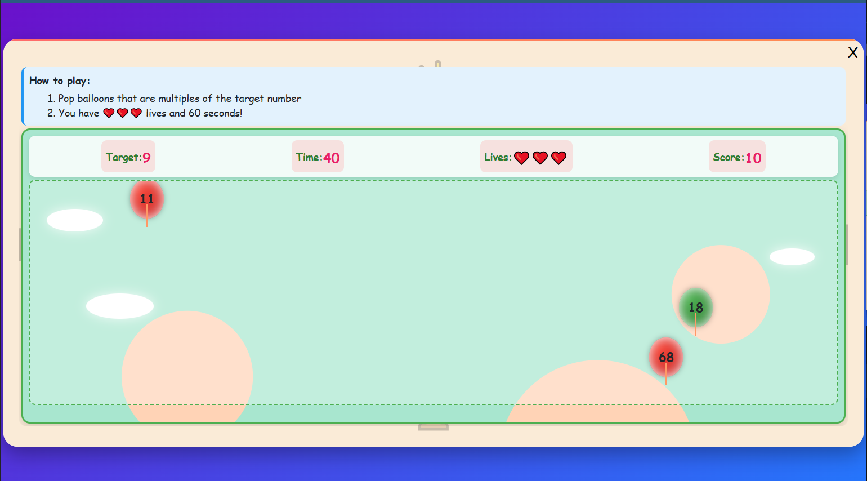Click the stats bar above the play area
This screenshot has height=481, width=867.
434,156
